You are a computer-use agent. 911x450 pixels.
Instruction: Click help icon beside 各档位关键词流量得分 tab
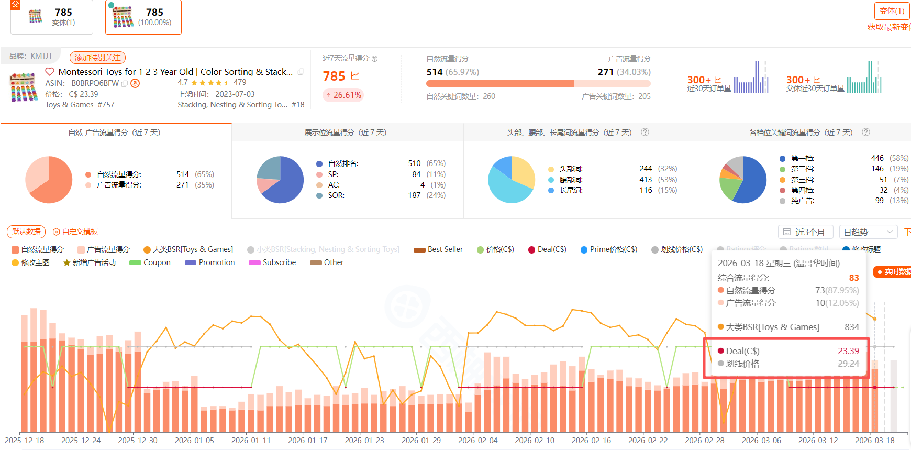coord(866,133)
